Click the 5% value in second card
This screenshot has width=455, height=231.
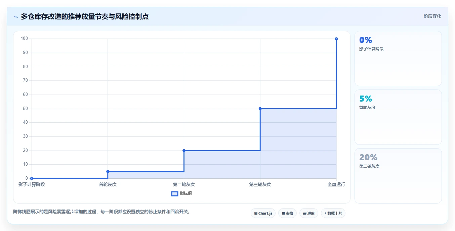click(x=366, y=99)
